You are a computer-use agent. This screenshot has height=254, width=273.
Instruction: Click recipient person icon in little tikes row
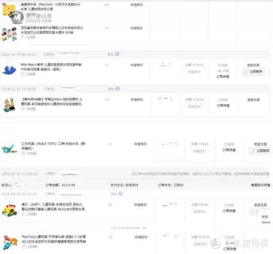coord(169,65)
